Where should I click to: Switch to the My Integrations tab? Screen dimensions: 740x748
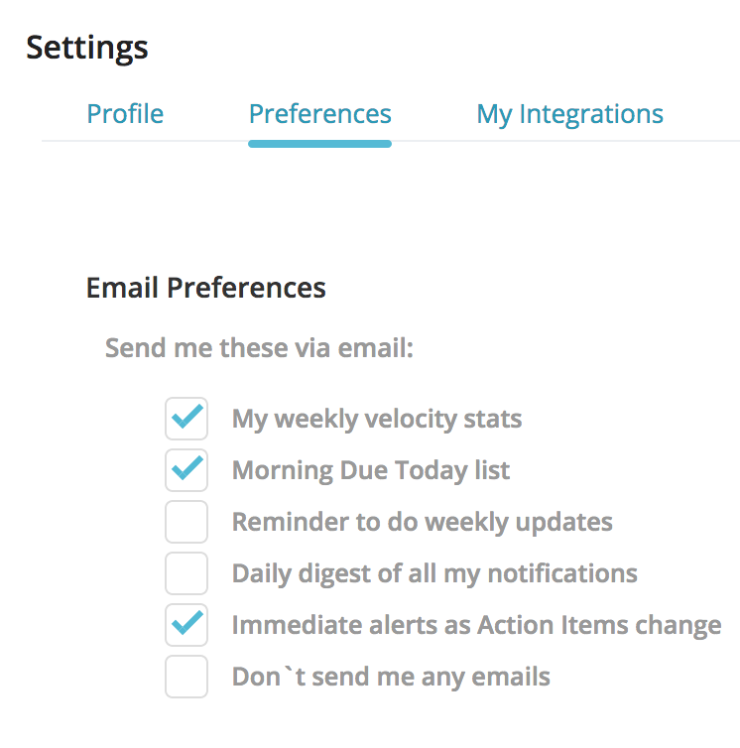tap(569, 114)
